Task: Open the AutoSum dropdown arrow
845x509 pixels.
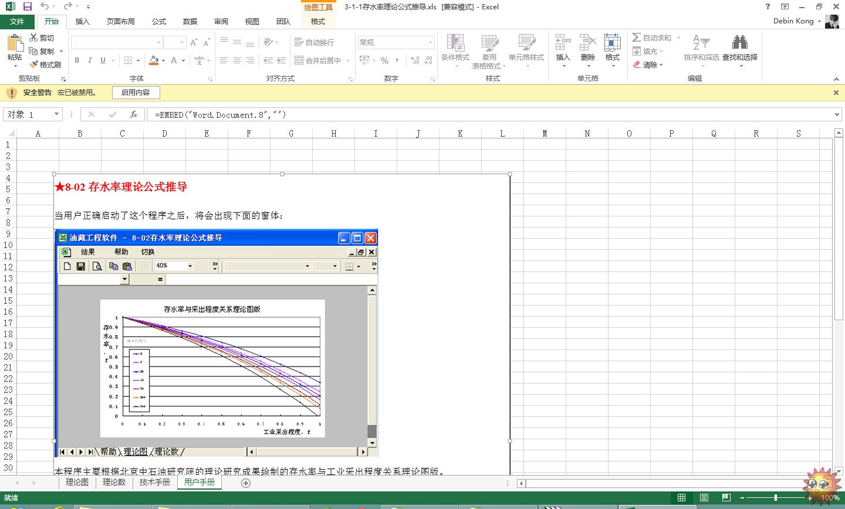Action: click(x=678, y=38)
